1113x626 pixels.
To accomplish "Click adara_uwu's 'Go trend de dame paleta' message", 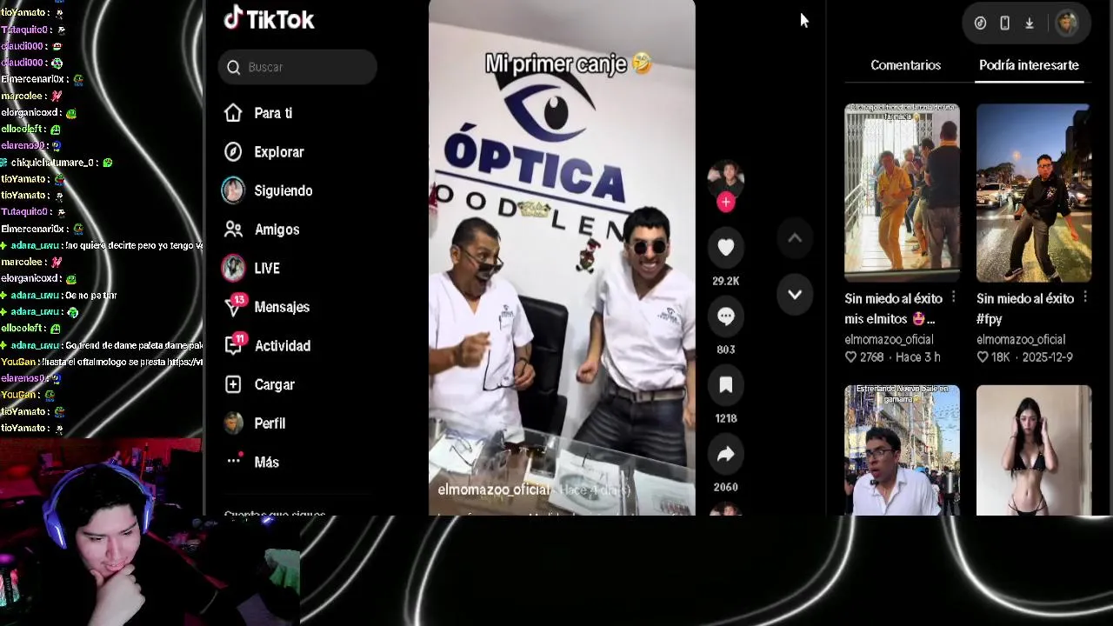I will [102, 345].
